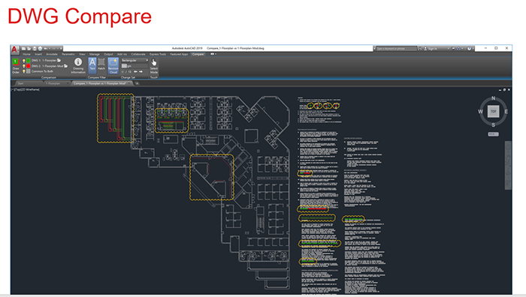Open the Add-ins ribbon tab
The width and height of the screenshot is (526, 297).
[122, 54]
